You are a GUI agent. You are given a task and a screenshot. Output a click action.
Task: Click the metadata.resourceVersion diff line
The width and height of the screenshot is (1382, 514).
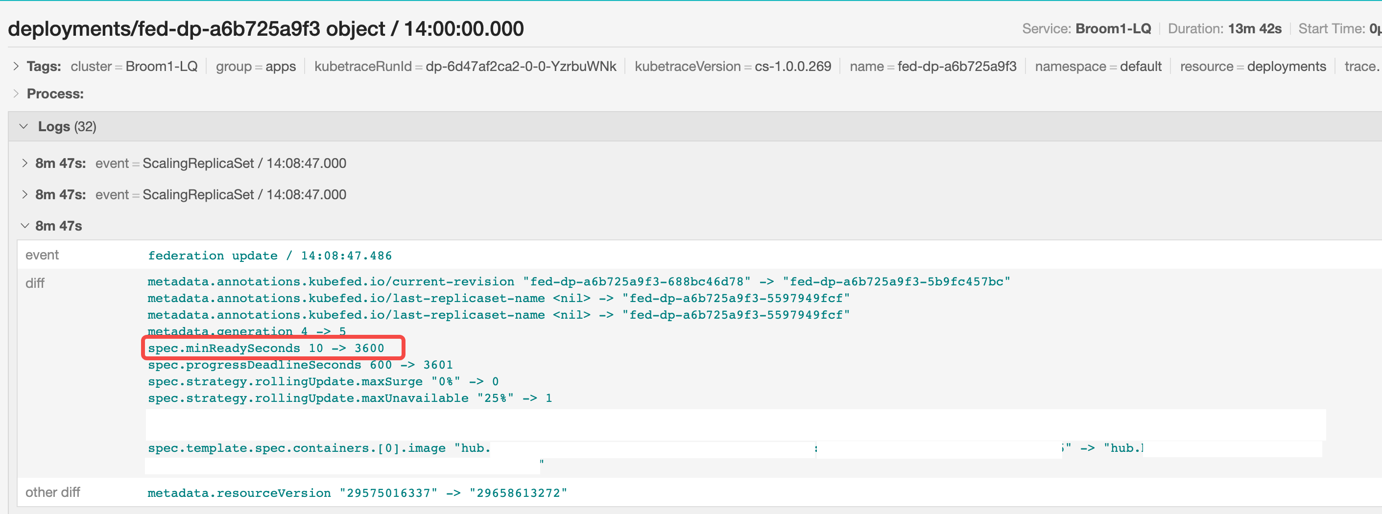357,493
